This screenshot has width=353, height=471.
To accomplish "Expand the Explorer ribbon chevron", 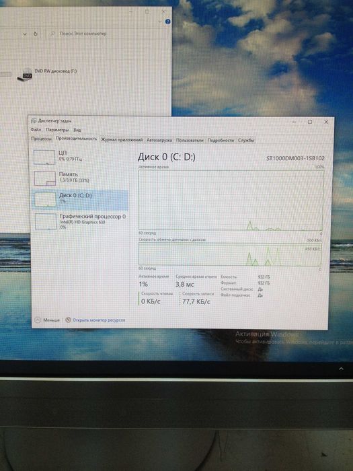I will (159, 22).
